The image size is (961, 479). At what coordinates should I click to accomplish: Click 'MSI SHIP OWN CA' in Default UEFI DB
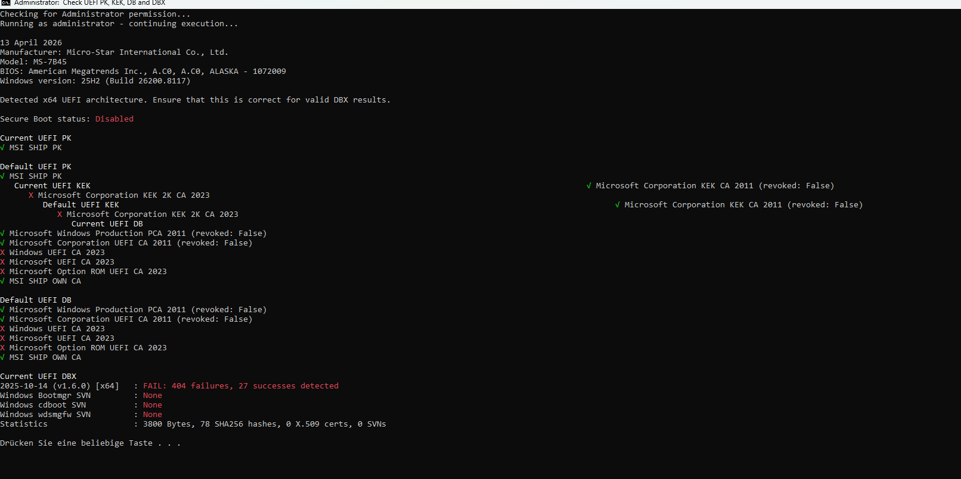tap(45, 357)
